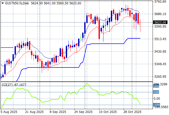Select the 21 Aug 2025 date label
This screenshot has width=169, height=115.
pos(34,112)
